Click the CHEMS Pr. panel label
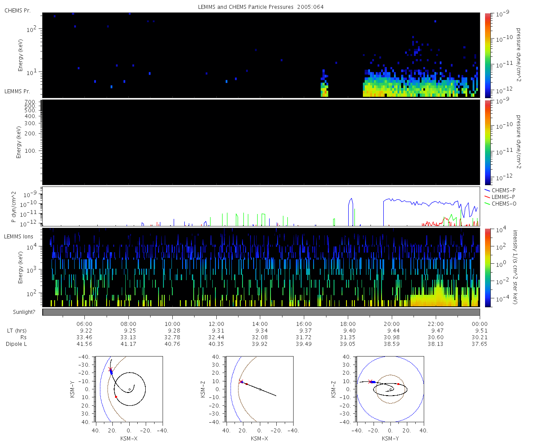 pyautogui.click(x=16, y=10)
